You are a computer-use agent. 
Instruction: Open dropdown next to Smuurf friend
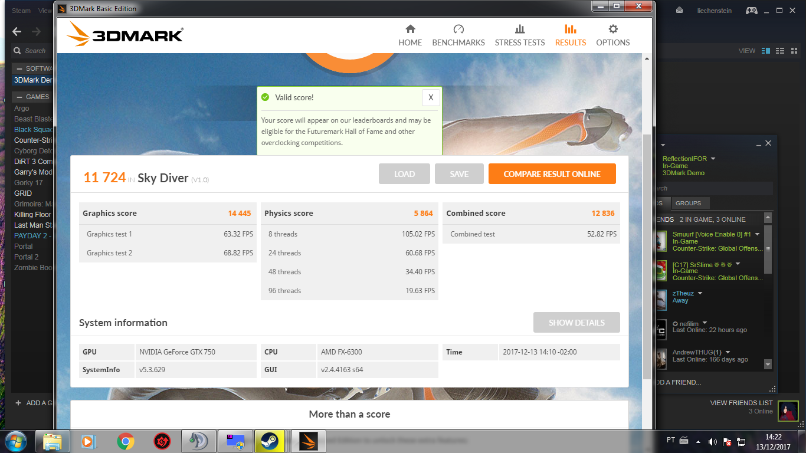coord(758,235)
